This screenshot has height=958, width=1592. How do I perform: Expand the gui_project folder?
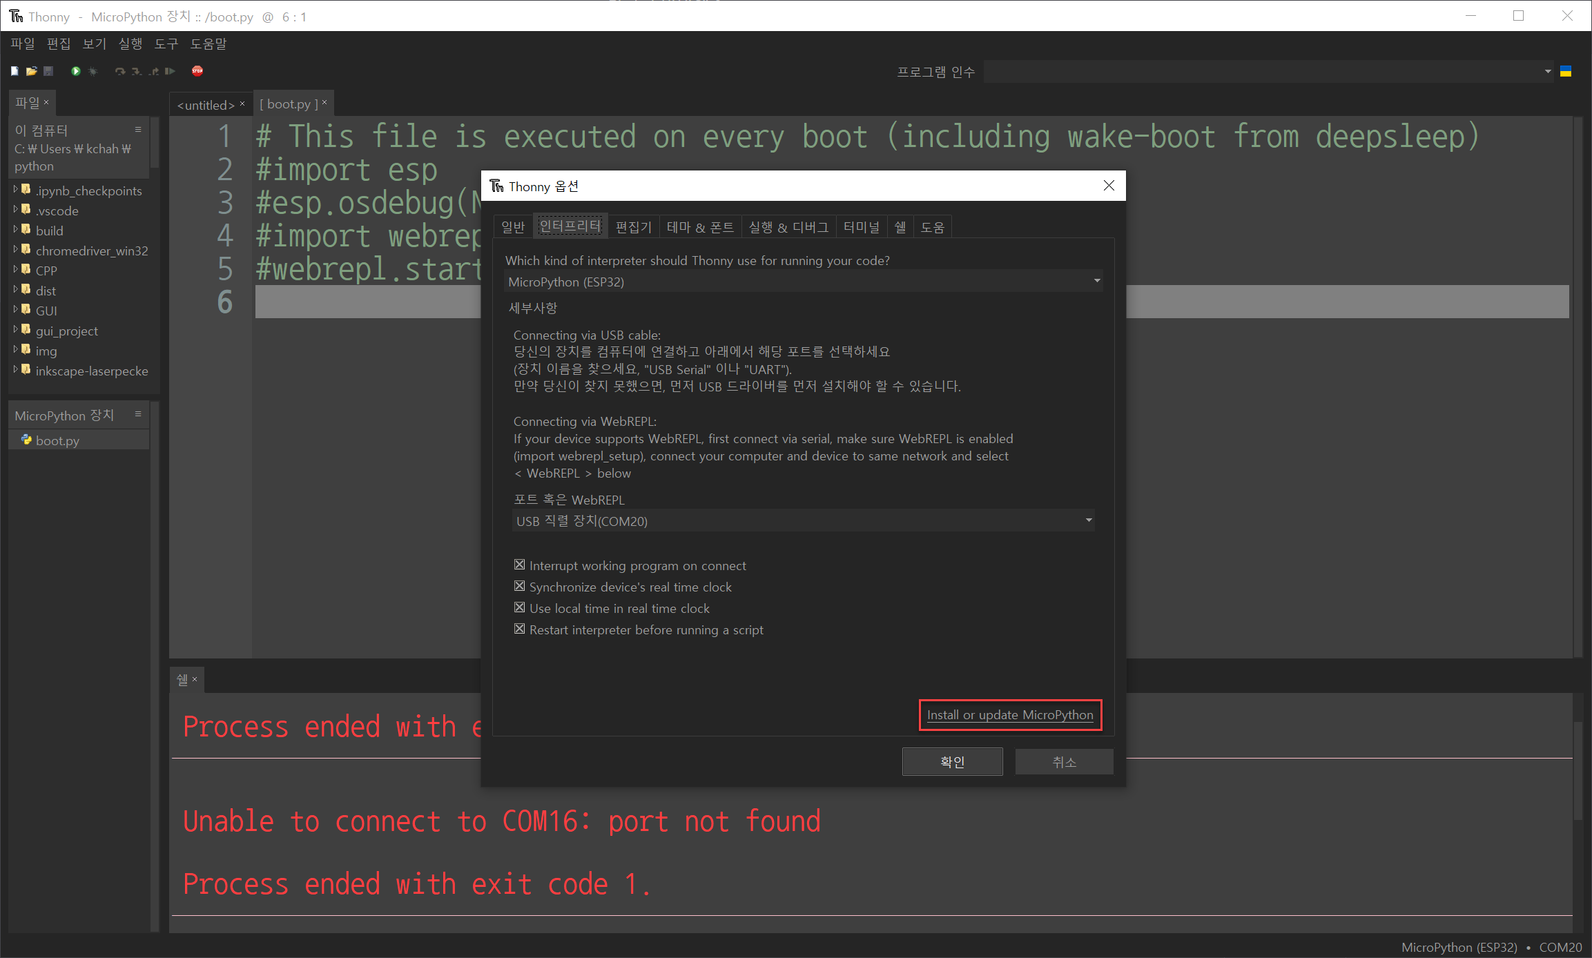pos(16,331)
